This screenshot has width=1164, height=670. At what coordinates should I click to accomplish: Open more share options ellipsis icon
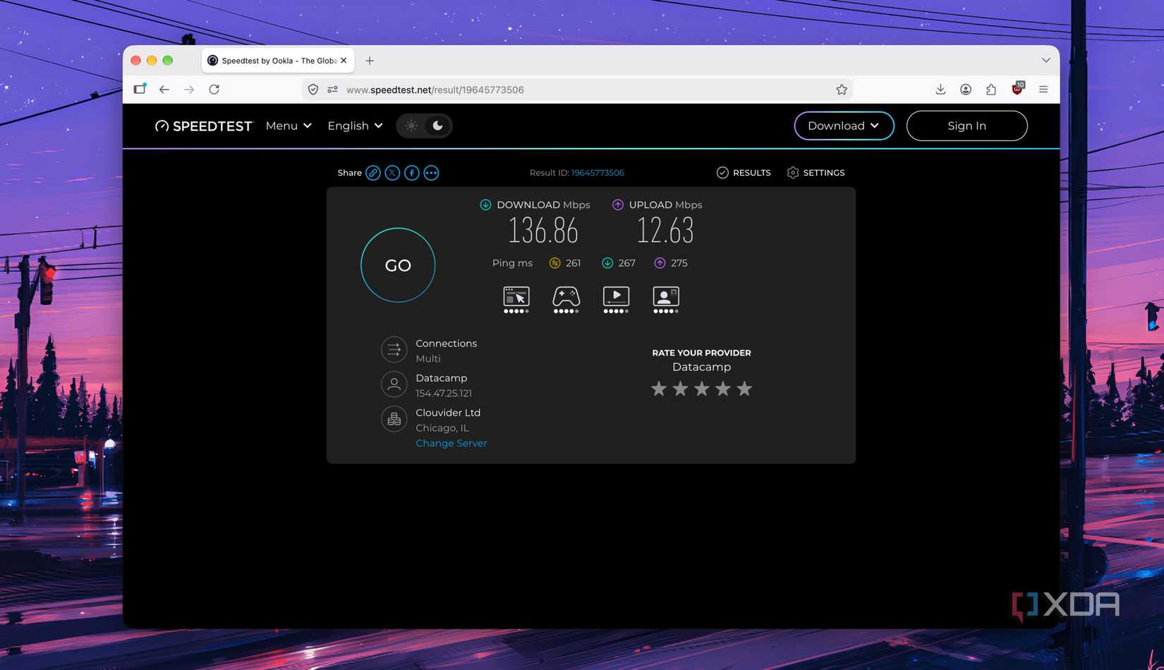coord(431,173)
